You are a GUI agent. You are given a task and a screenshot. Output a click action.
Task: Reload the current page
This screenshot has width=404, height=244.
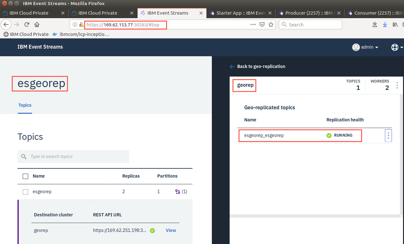(27, 24)
